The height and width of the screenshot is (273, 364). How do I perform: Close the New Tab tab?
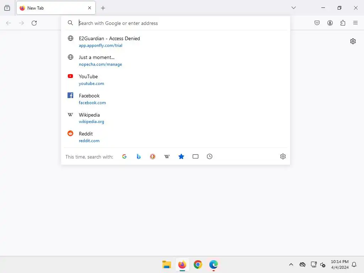click(90, 8)
